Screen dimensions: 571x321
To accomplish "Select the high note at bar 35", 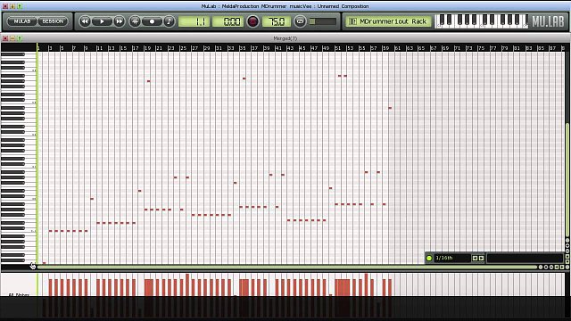I will pyautogui.click(x=244, y=78).
